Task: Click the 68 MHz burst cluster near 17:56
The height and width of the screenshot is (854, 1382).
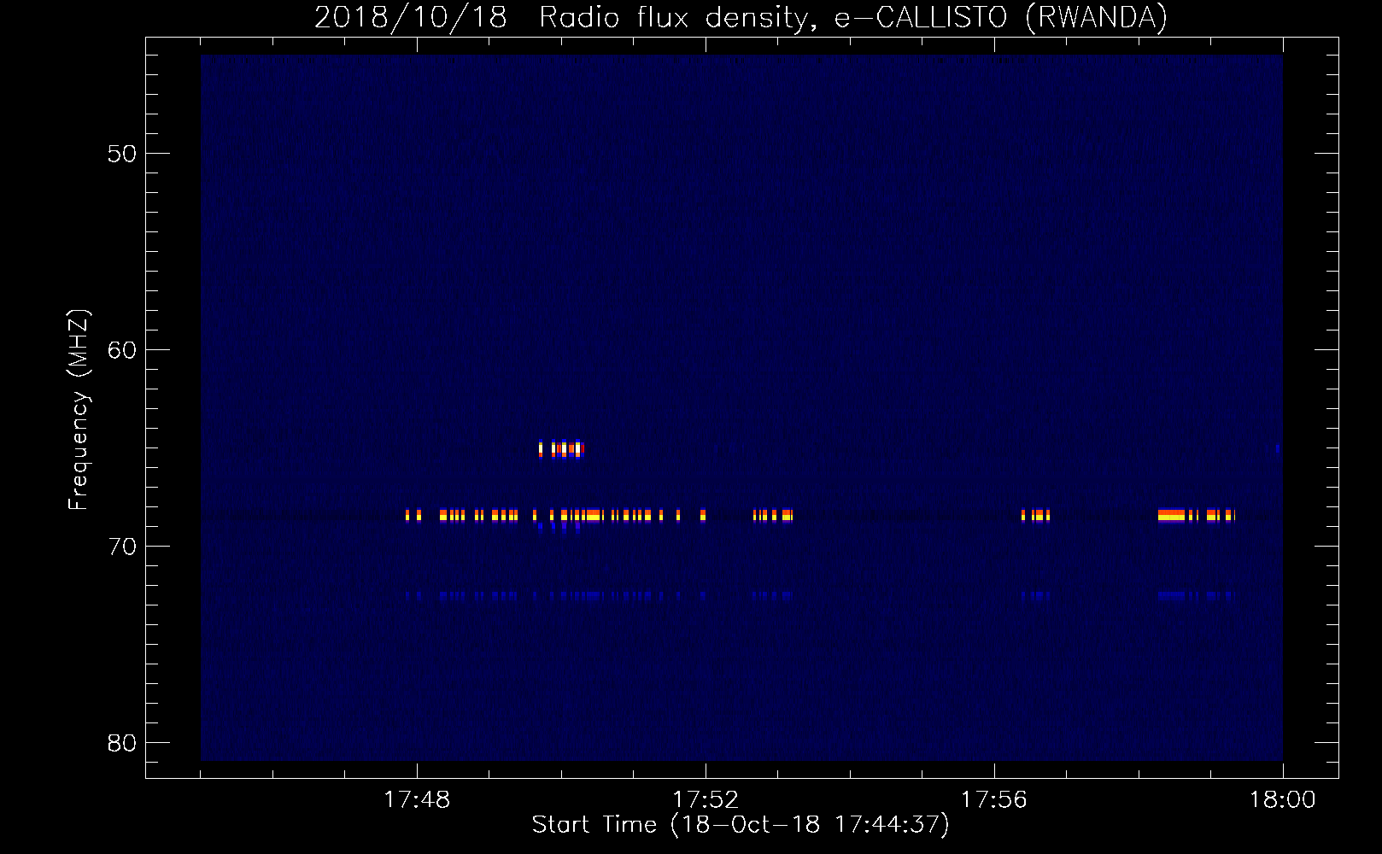Action: (1035, 515)
